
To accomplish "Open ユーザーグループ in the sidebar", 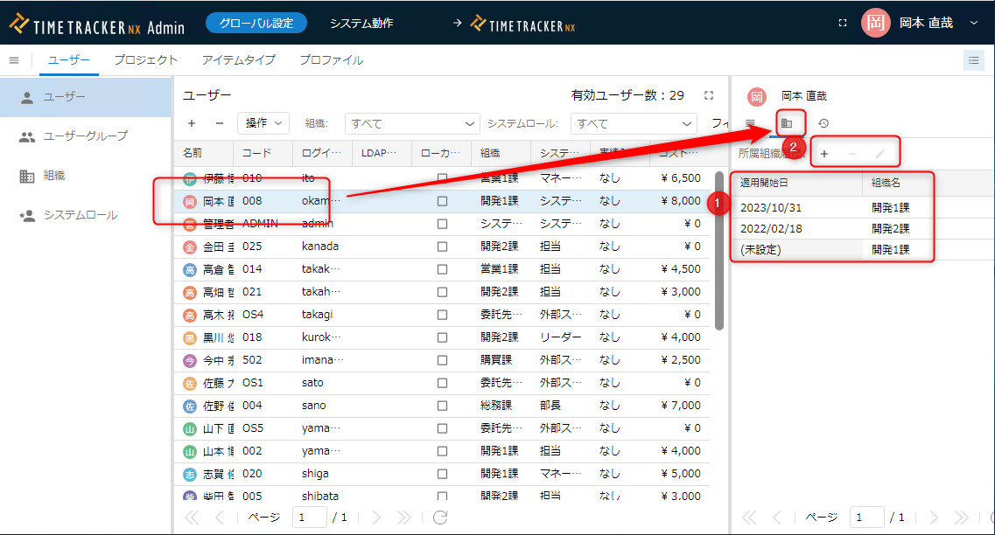I will pos(85,136).
